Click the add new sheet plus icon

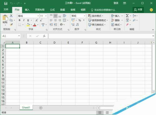[x=41, y=108]
